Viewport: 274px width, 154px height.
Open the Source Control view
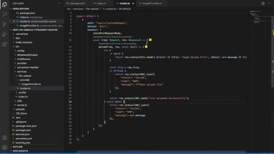point(5,24)
